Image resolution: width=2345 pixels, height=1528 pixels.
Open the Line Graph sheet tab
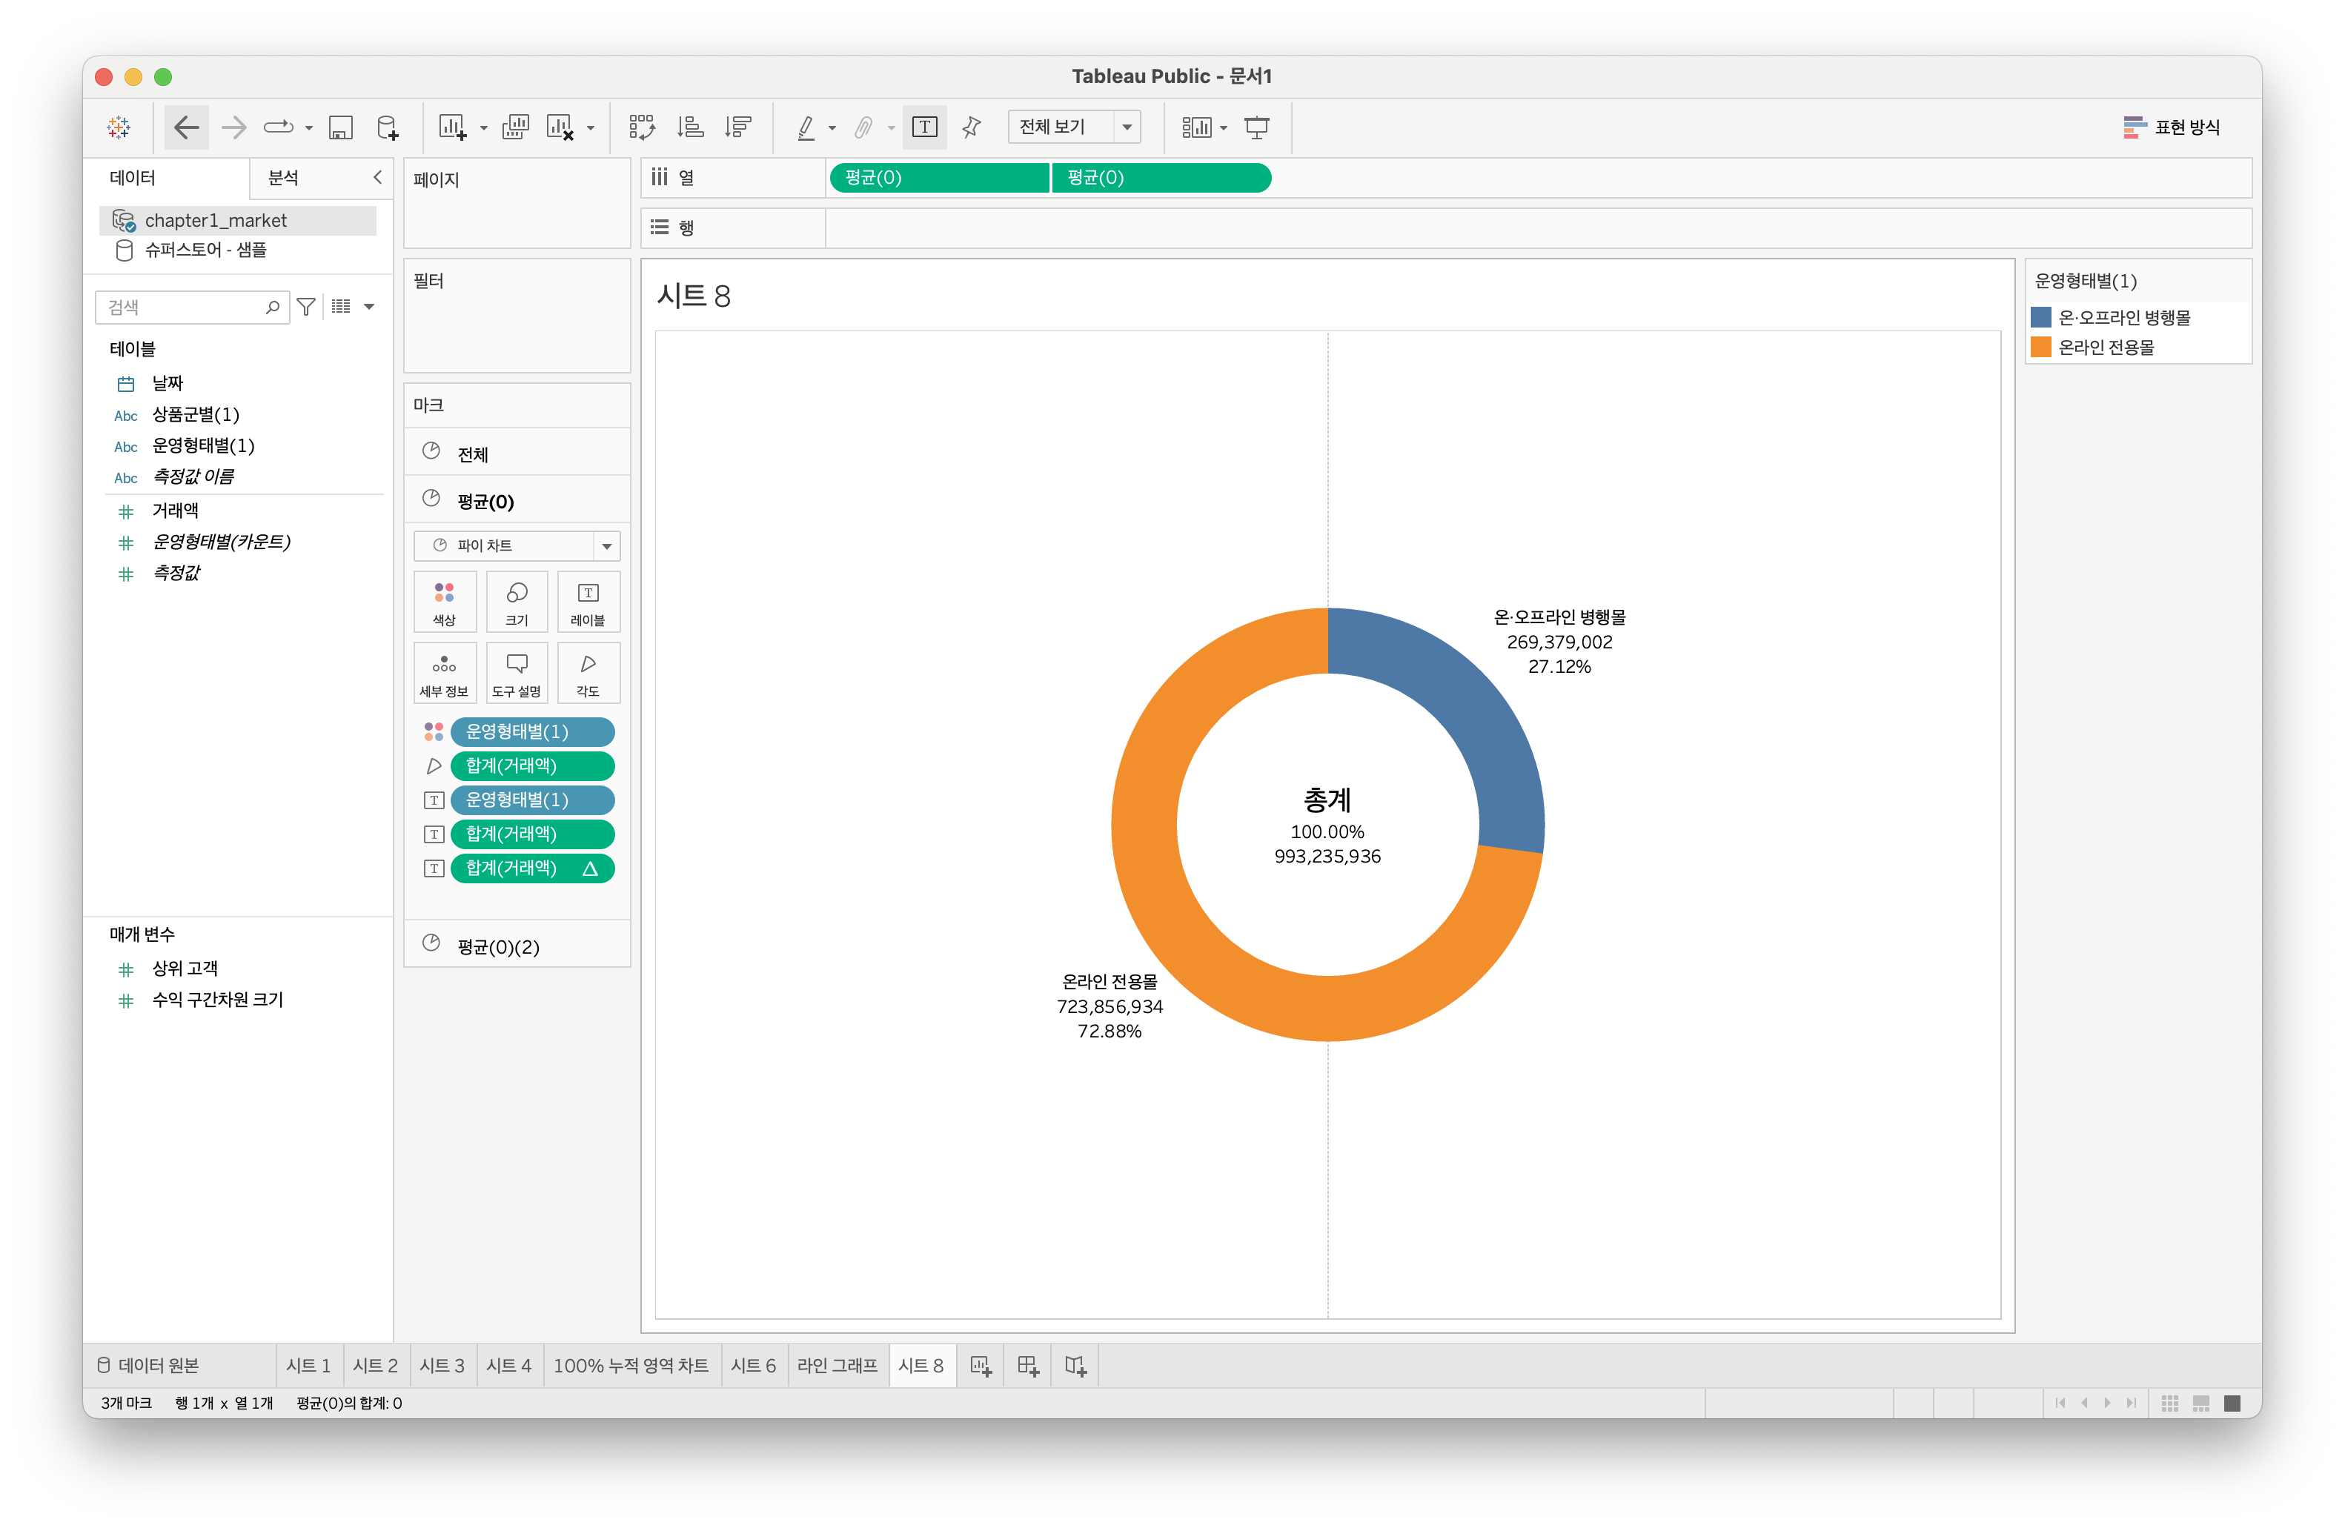click(837, 1366)
